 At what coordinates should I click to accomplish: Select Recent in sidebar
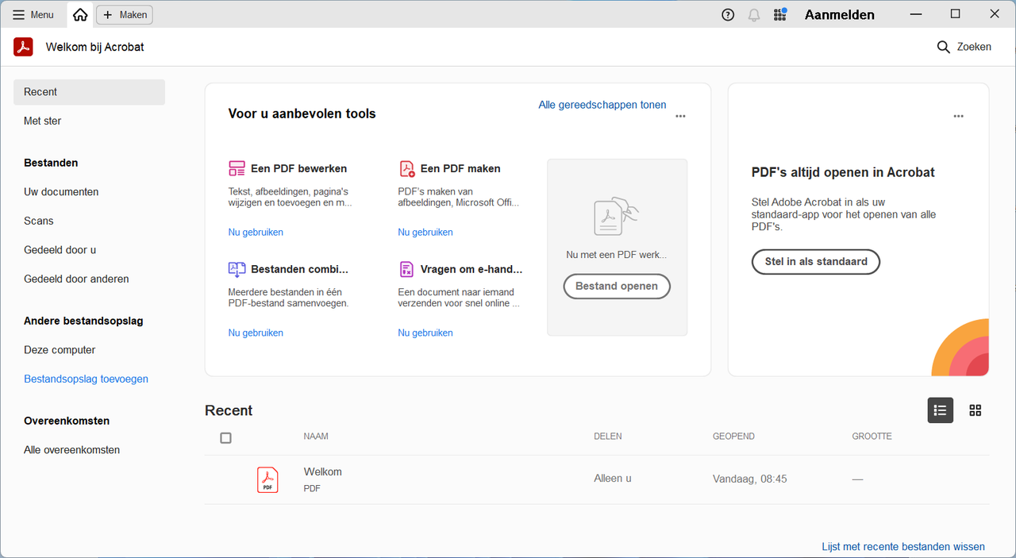coord(89,92)
